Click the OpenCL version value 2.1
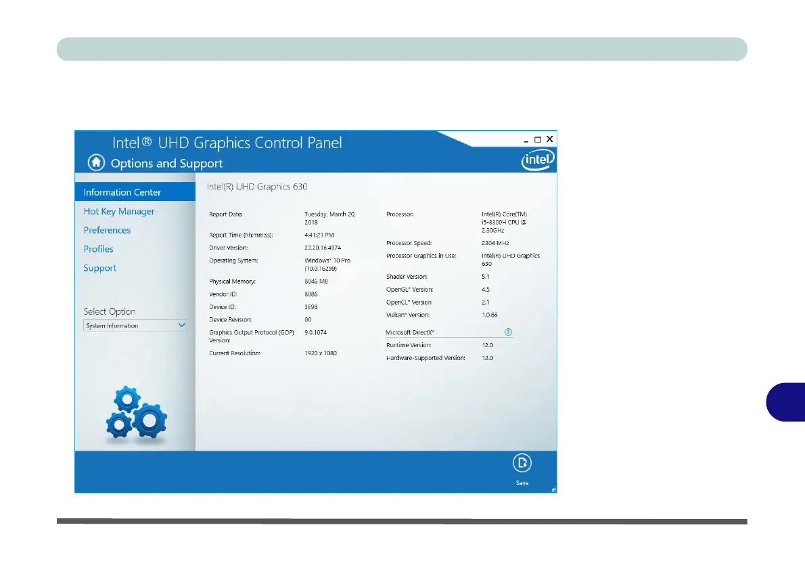The image size is (805, 567). [485, 302]
